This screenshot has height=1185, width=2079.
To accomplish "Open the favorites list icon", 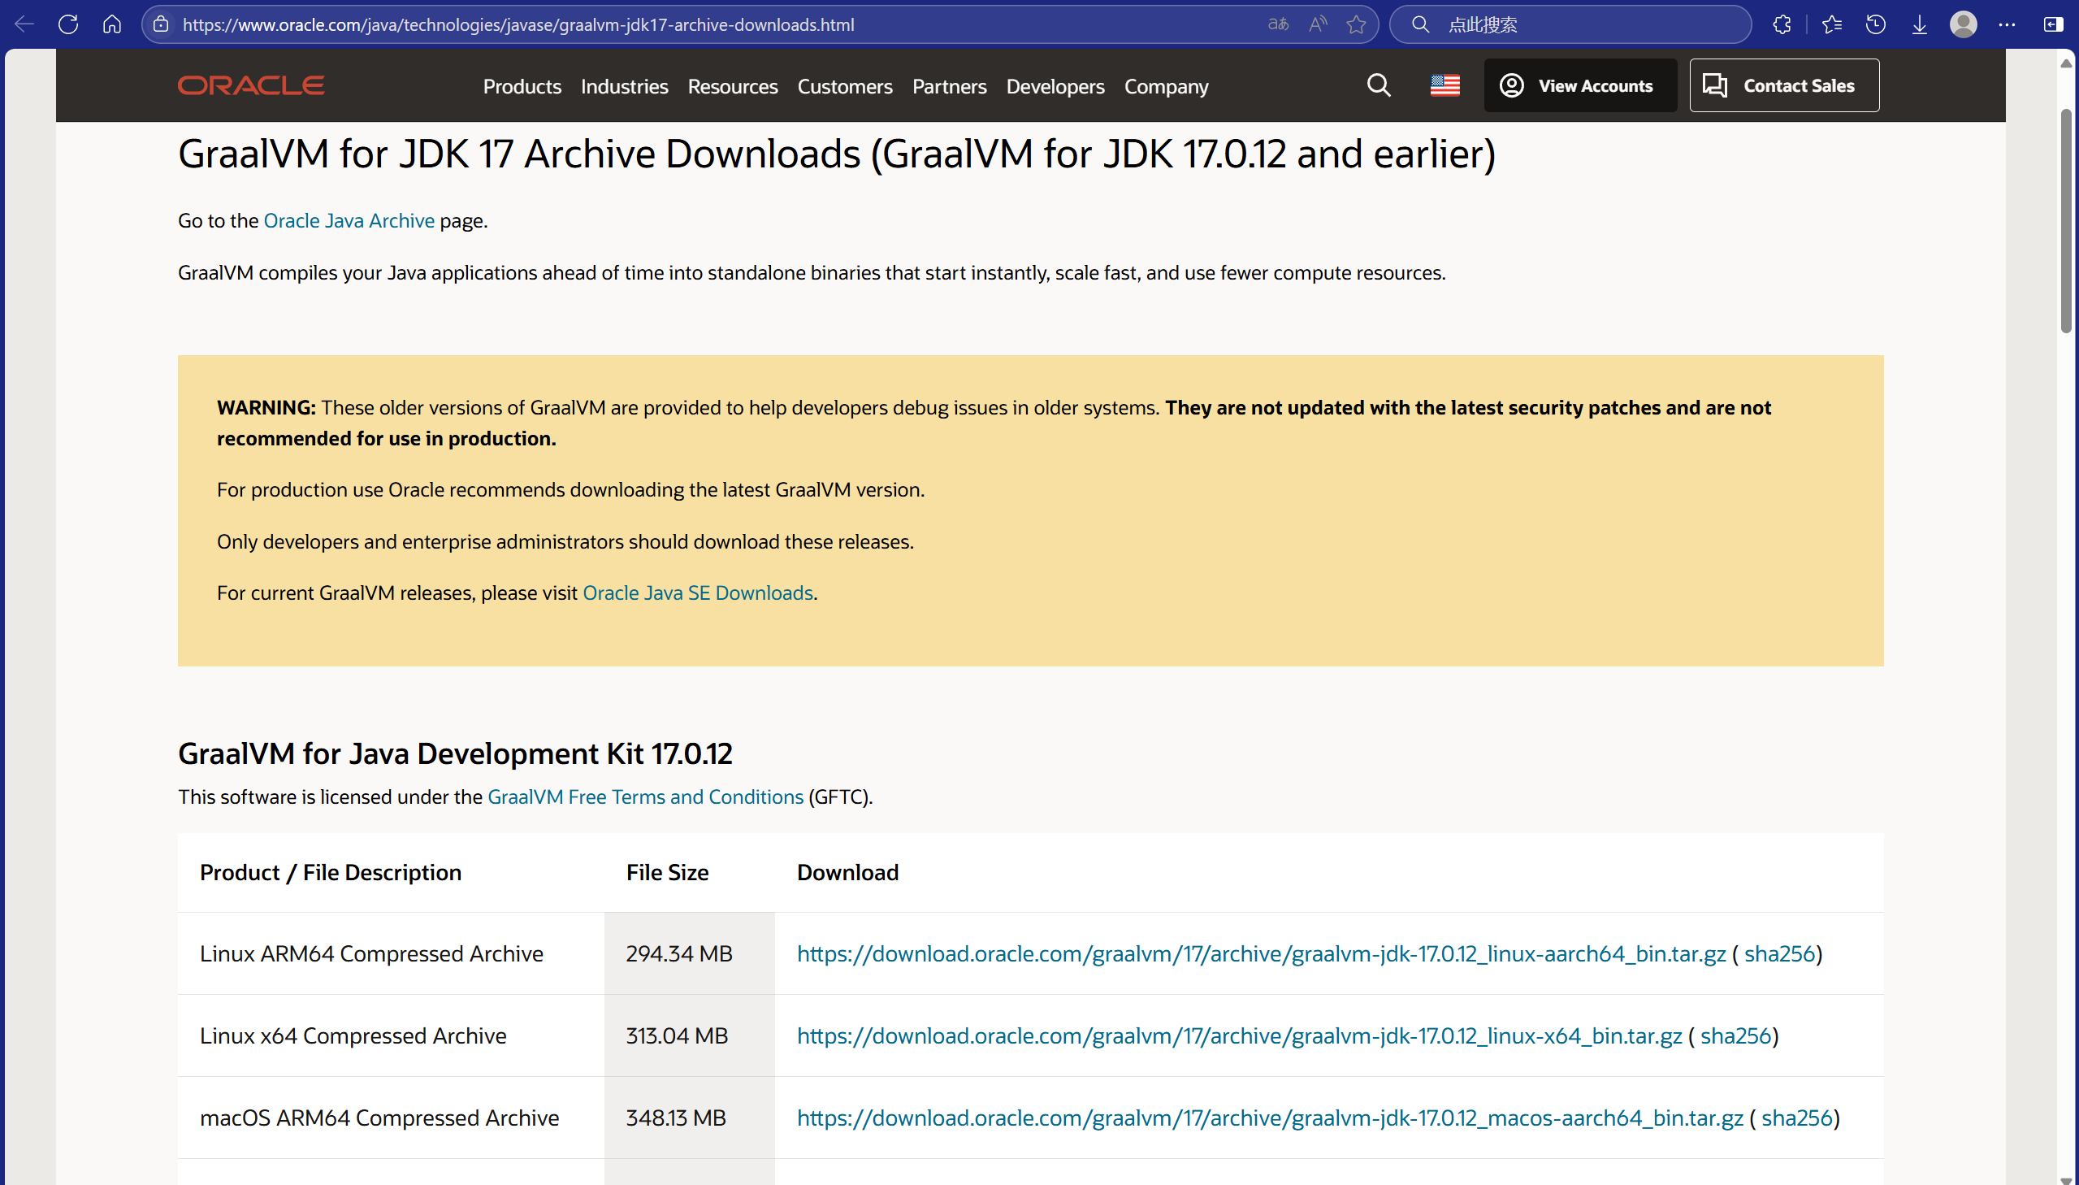I will [x=1832, y=24].
